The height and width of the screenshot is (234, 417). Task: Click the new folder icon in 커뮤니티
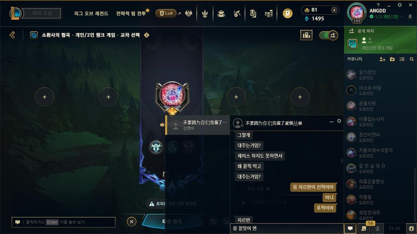pyautogui.click(x=392, y=59)
